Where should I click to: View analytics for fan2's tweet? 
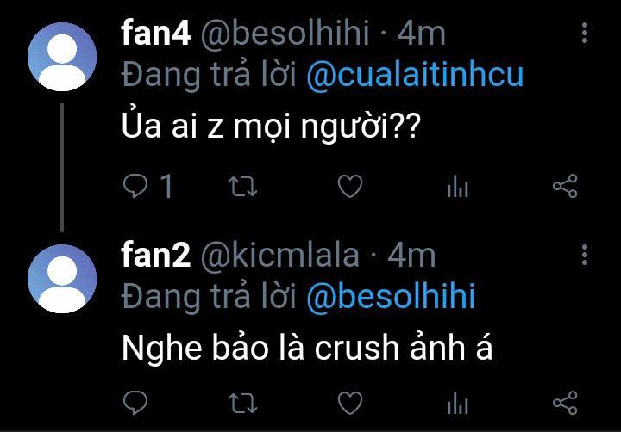pos(457,403)
